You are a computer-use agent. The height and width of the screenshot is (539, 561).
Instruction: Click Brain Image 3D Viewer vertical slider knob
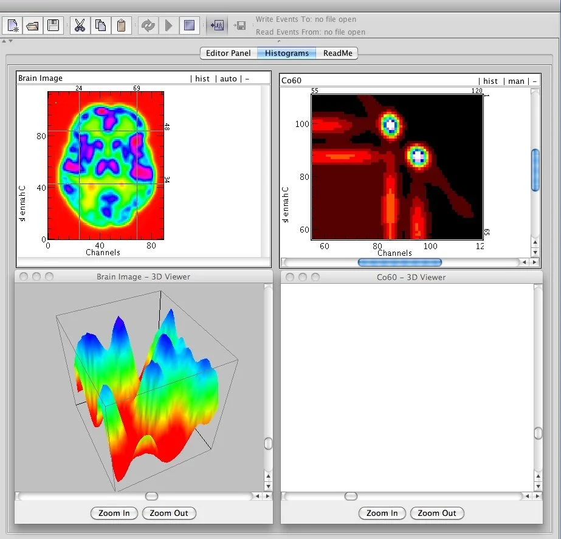click(x=268, y=444)
